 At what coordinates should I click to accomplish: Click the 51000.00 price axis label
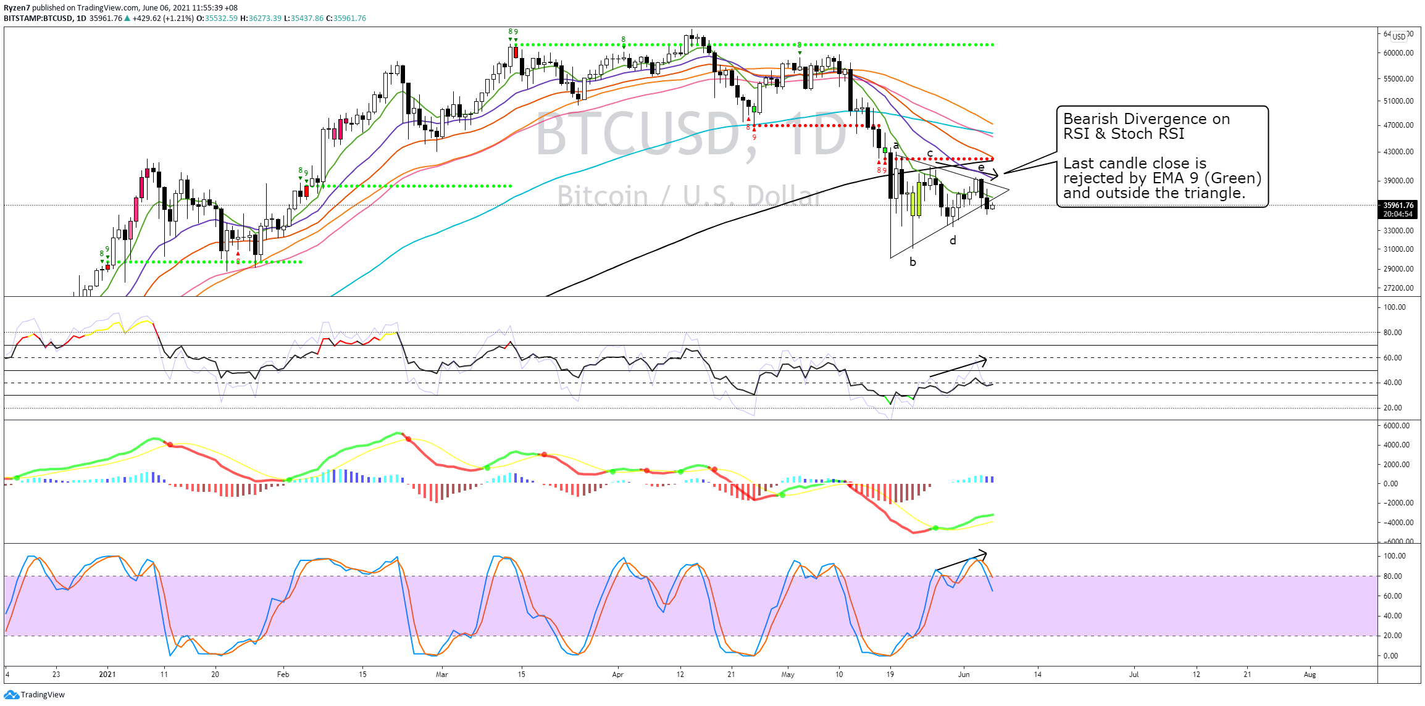coord(1398,101)
